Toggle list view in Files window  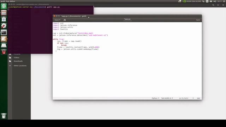point(218,5)
